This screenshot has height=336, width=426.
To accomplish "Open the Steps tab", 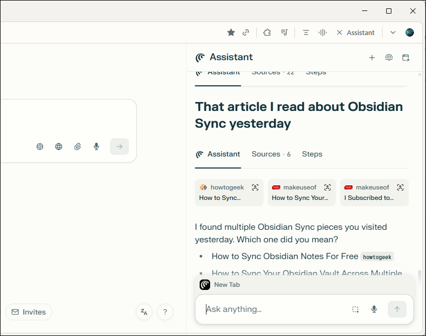I will coord(312,154).
